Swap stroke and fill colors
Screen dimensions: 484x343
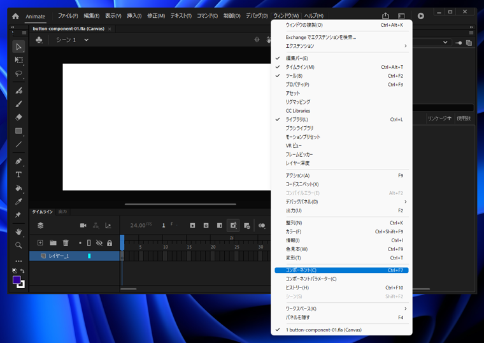tap(22, 271)
